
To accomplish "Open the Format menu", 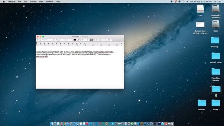I will coord(33,1).
